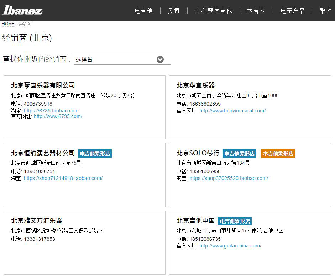Open the 电子产品 menu
The height and width of the screenshot is (277, 335).
pyautogui.click(x=293, y=11)
